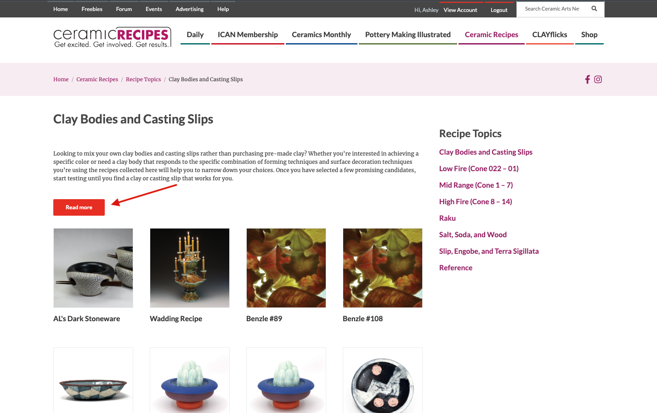Click the Ceramic Recipes site logo
The width and height of the screenshot is (657, 413).
tap(112, 37)
